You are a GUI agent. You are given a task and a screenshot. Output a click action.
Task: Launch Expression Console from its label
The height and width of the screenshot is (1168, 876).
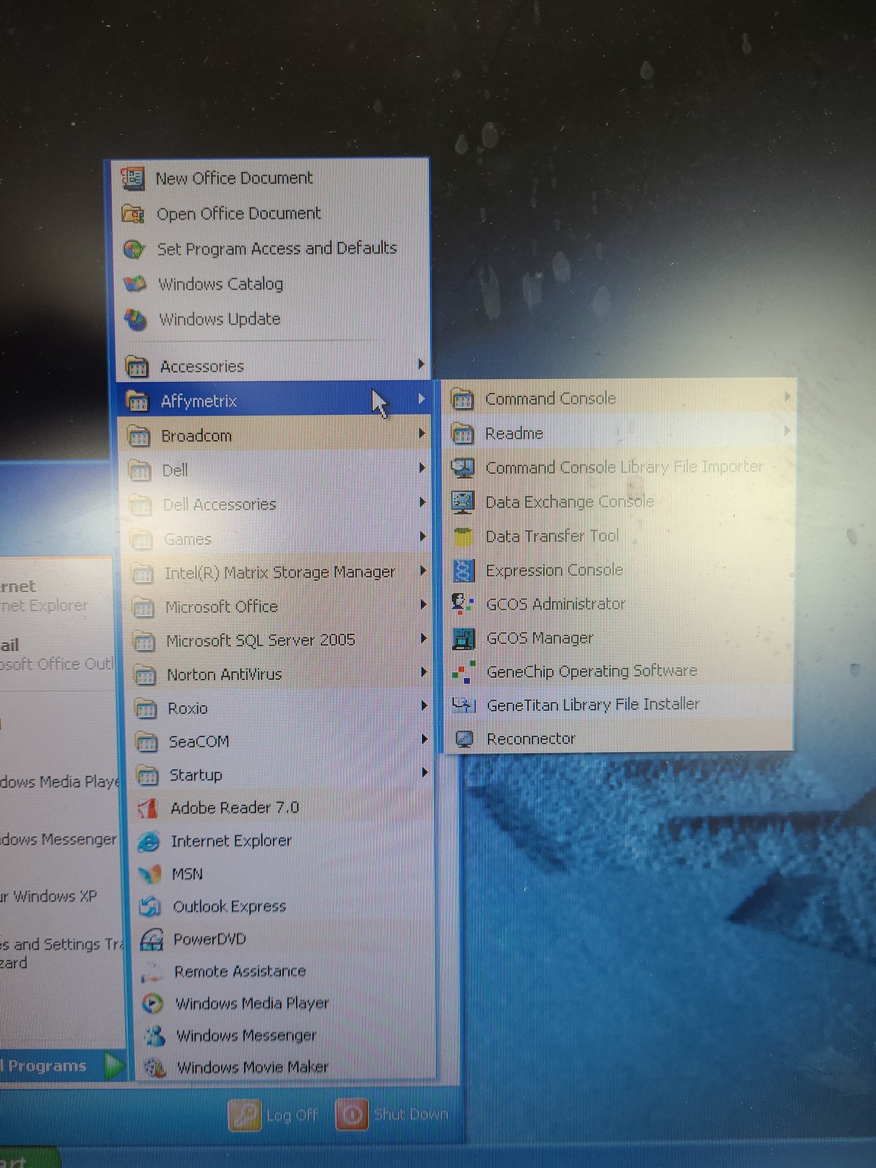tap(554, 570)
